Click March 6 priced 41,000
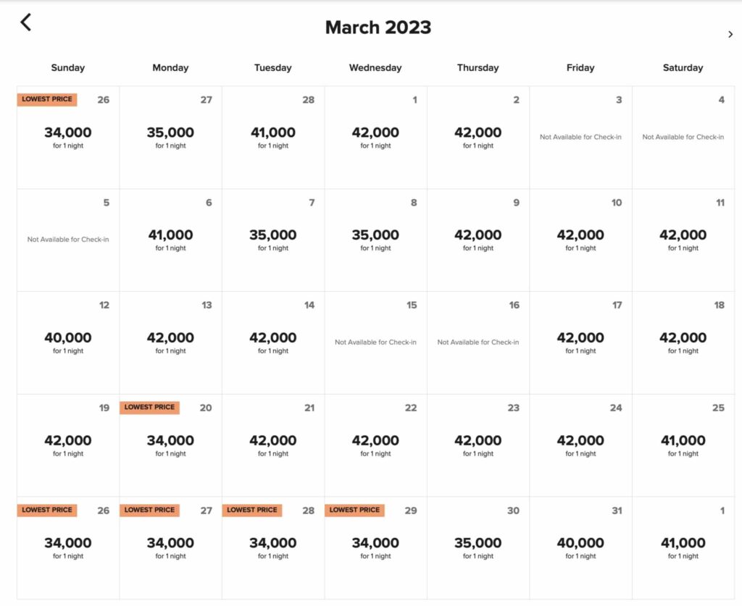 (x=170, y=240)
